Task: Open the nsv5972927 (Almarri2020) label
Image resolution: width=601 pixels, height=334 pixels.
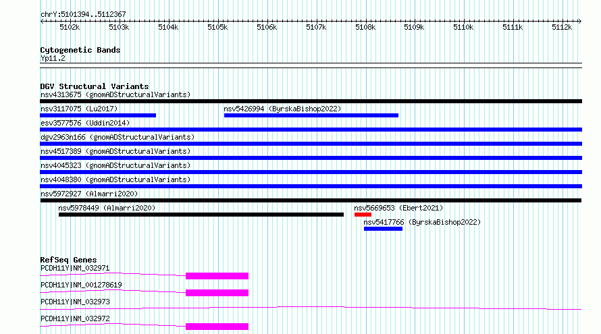Action: click(x=89, y=194)
